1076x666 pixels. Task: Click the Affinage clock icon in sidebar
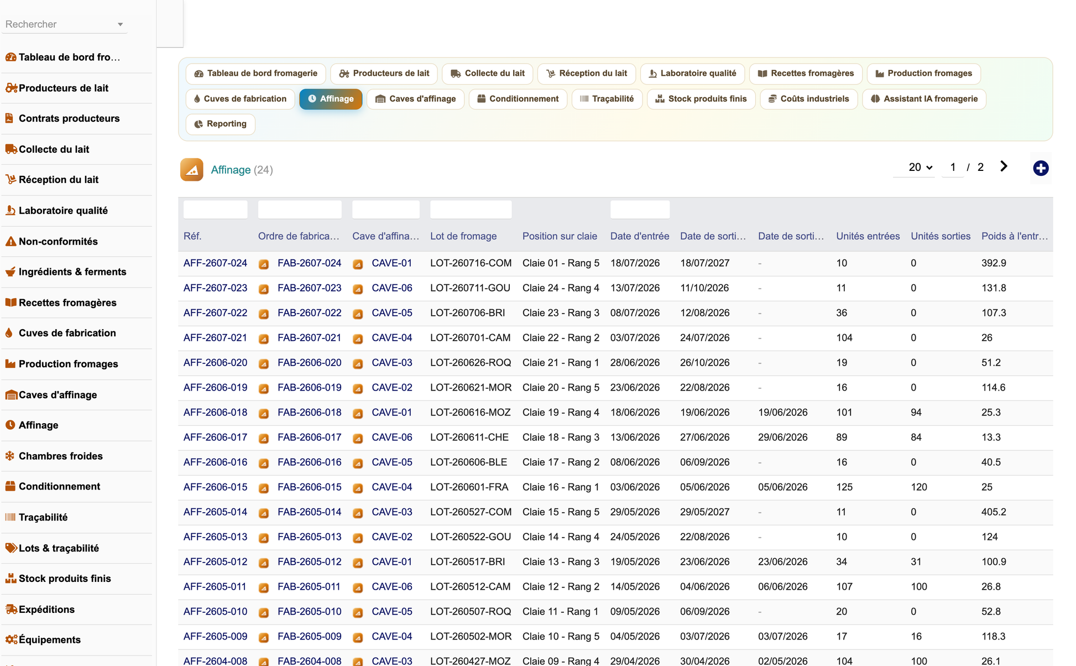(x=10, y=425)
